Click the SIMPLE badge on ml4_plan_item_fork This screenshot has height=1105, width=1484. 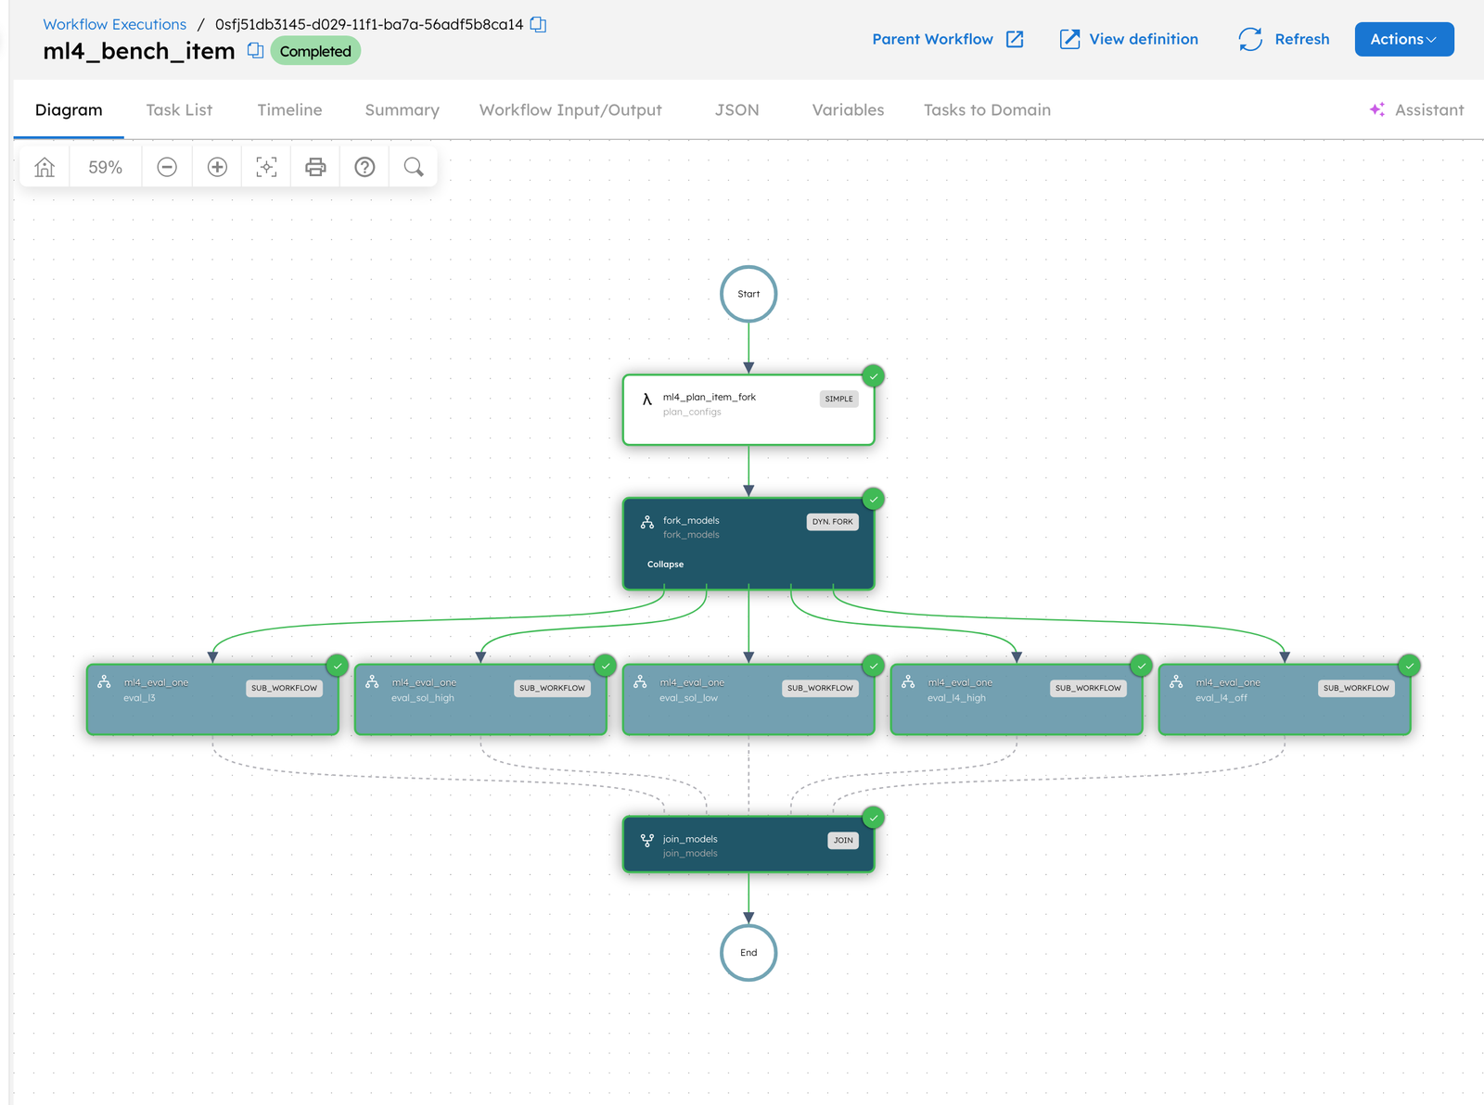click(838, 399)
